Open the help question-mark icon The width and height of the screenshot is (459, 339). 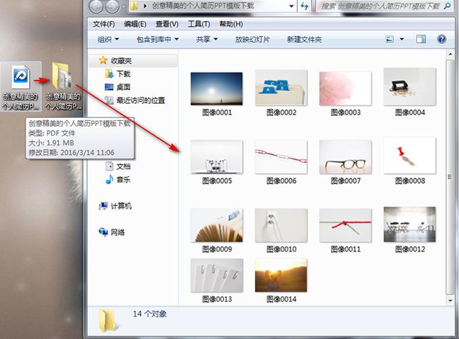pyautogui.click(x=441, y=39)
